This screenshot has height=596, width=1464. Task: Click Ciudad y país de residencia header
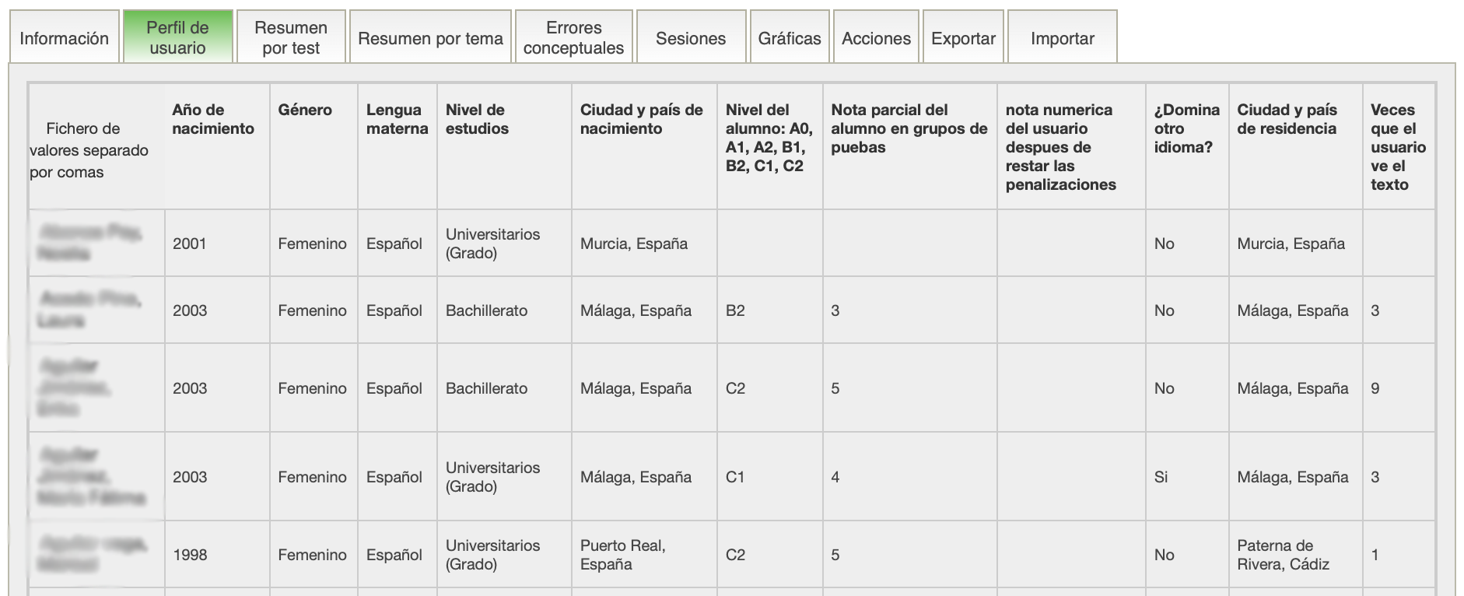[1287, 119]
